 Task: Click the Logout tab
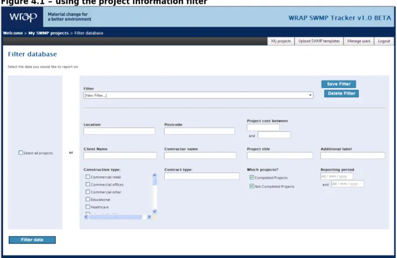(x=384, y=41)
